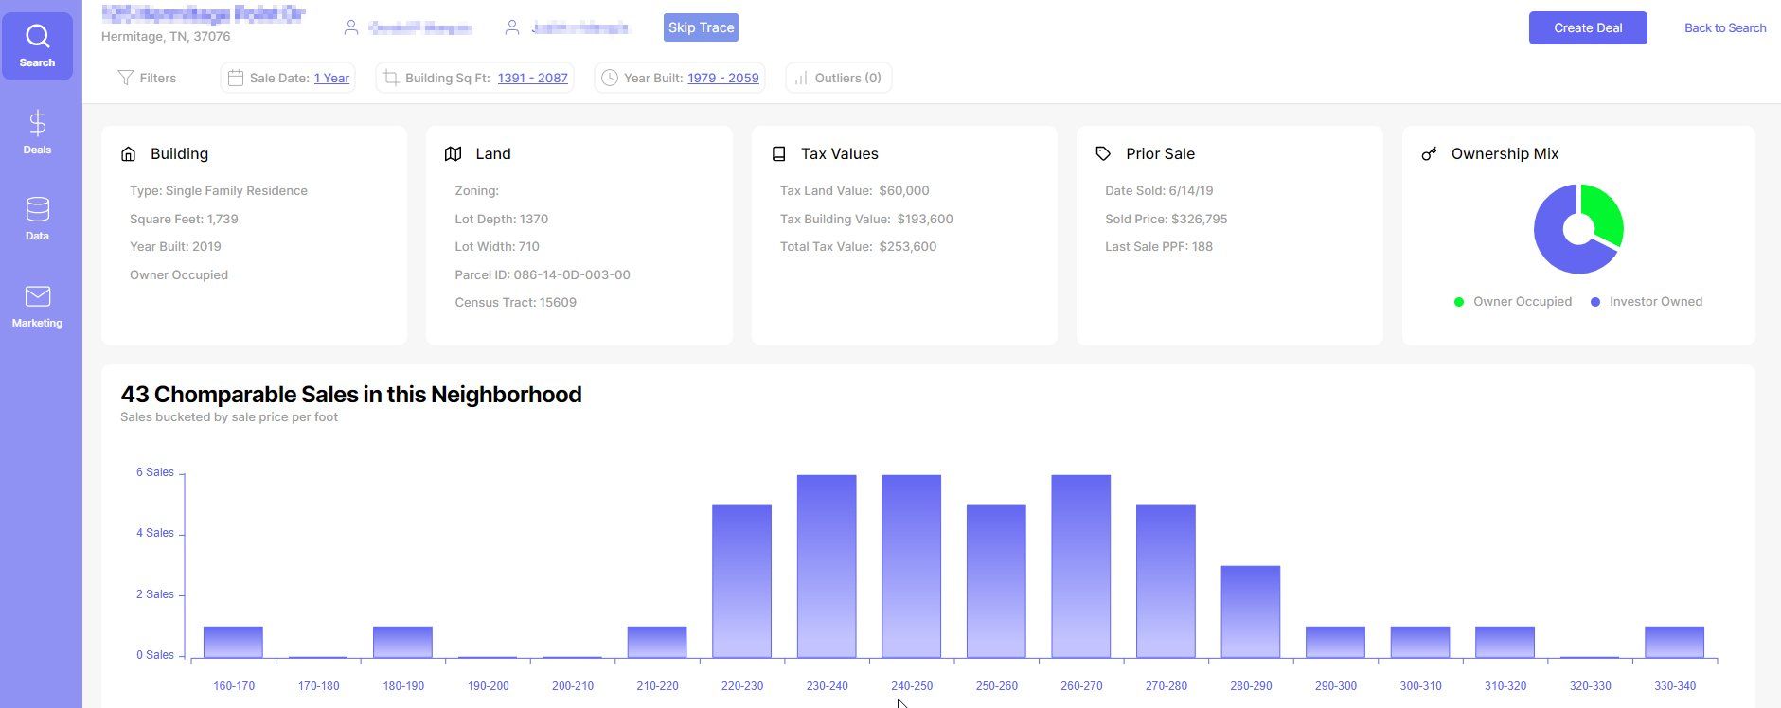Click the Create Deal button
This screenshot has height=708, width=1781.
[x=1588, y=27]
